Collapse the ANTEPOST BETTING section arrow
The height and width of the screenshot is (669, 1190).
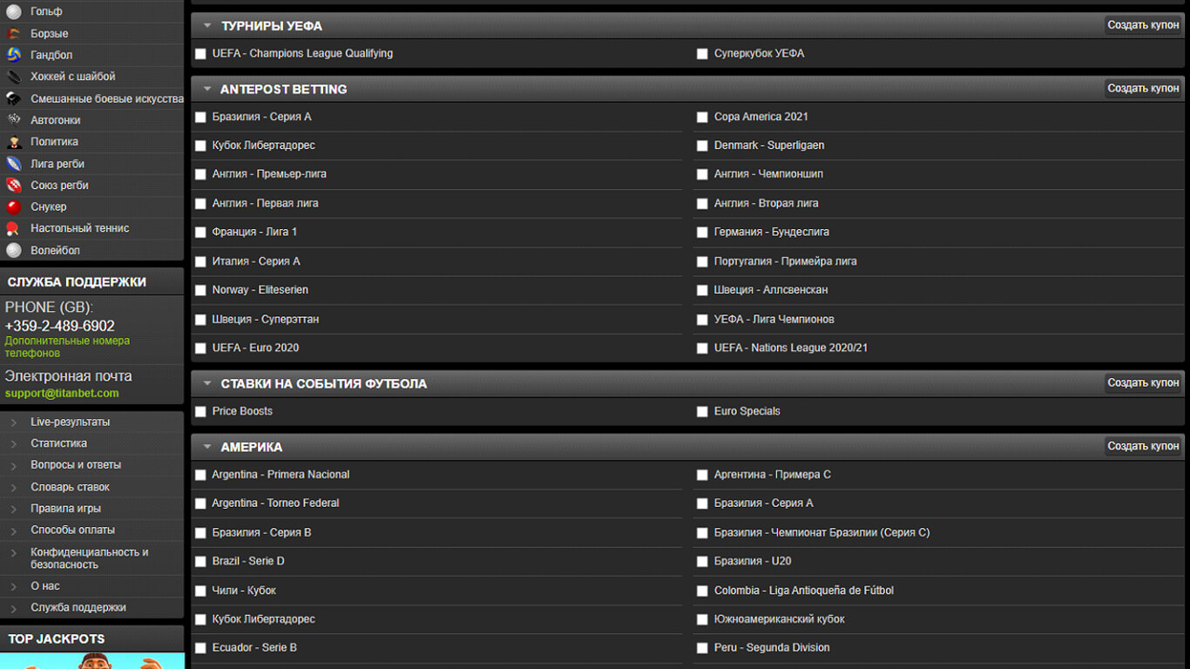click(207, 89)
